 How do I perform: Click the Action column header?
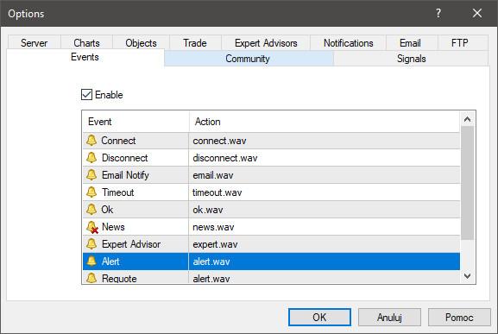325,122
